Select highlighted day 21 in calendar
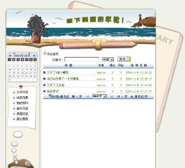The width and height of the screenshot is (185, 168). coord(27,73)
